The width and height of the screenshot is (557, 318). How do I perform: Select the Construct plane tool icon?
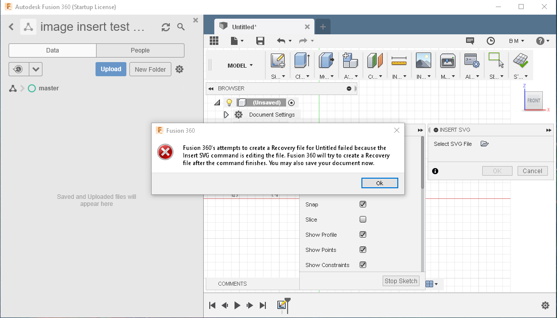(375, 61)
